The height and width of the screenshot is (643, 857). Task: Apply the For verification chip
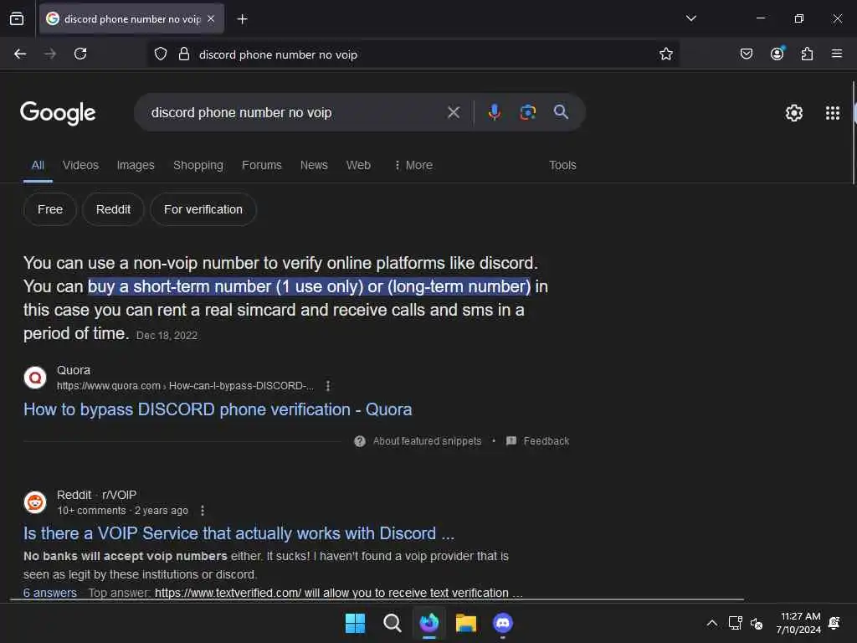(x=203, y=209)
